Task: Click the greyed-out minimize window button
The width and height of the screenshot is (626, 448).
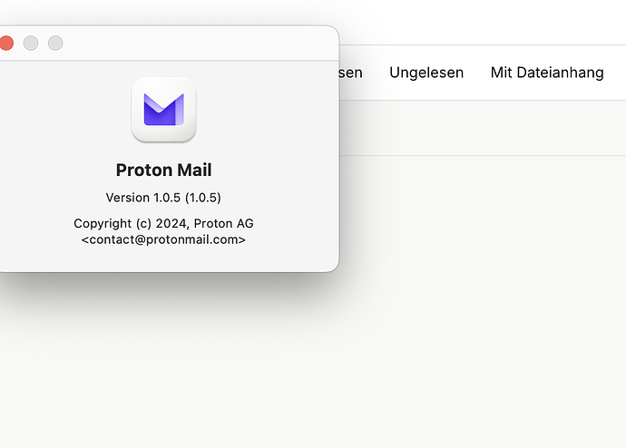Action: [x=31, y=44]
